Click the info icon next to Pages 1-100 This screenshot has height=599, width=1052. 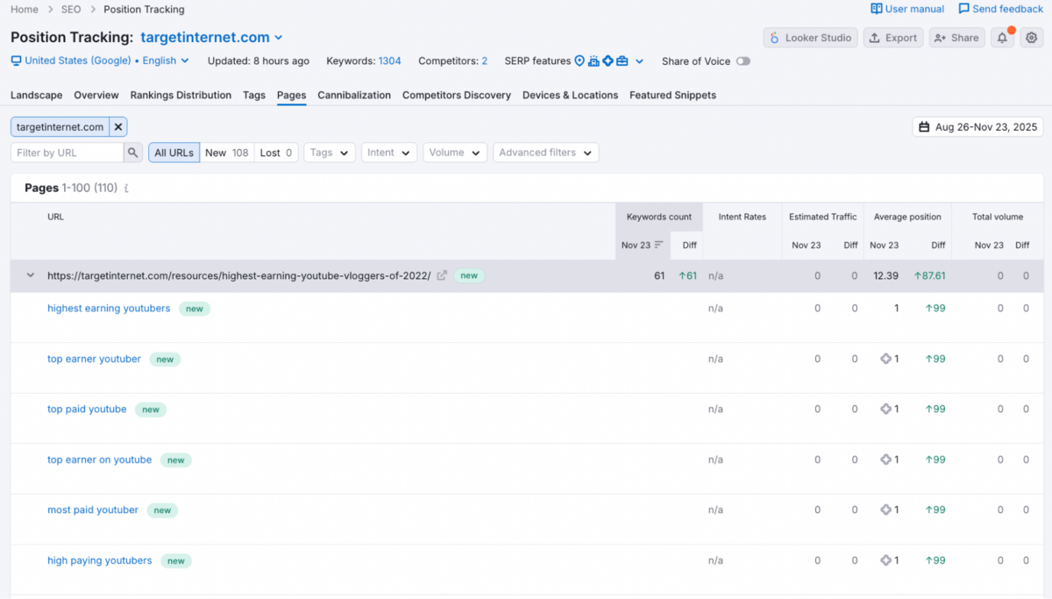[126, 189]
